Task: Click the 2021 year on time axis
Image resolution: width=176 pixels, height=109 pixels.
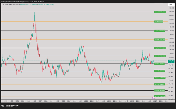Action: [x=138, y=101]
